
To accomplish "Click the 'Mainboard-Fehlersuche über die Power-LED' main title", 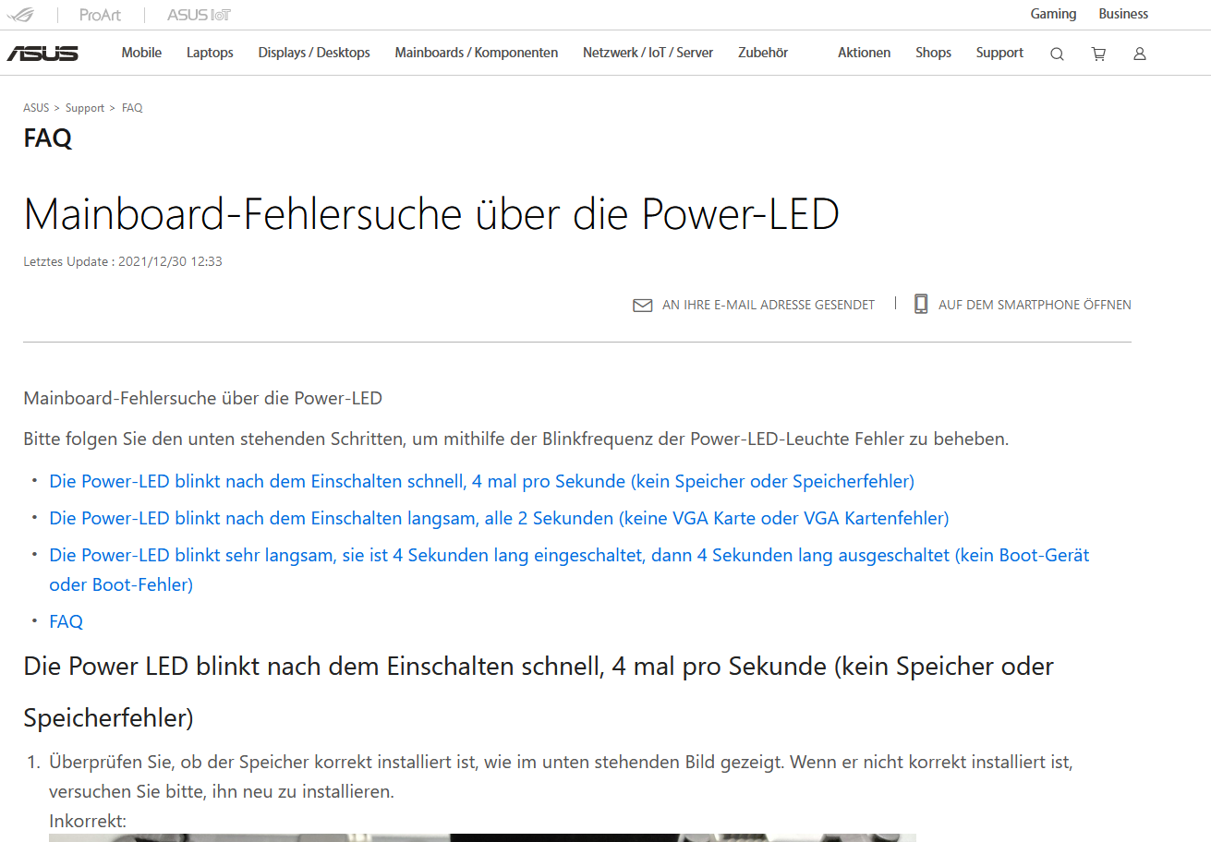I will pos(431,214).
